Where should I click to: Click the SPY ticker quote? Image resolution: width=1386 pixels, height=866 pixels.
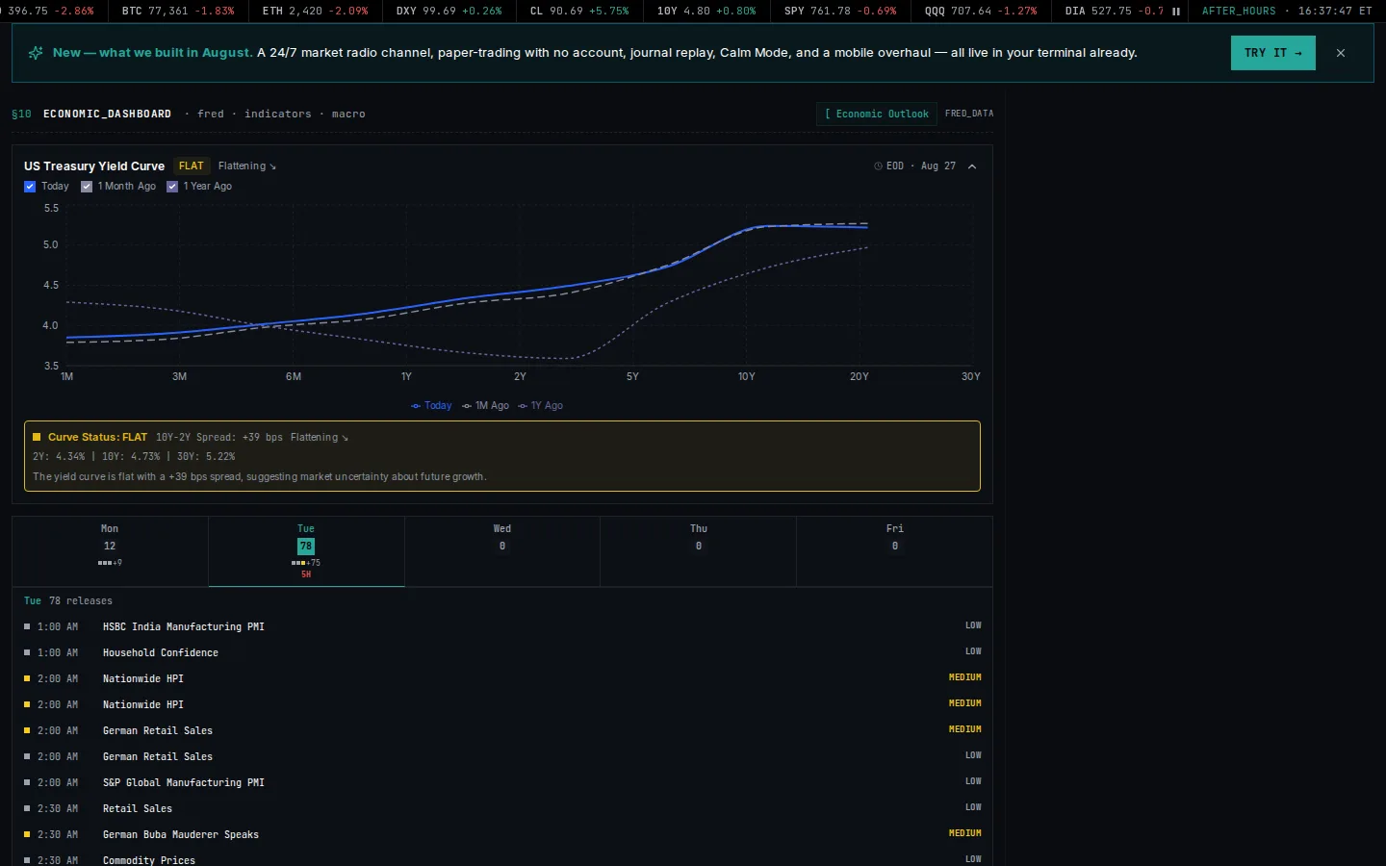(x=840, y=12)
